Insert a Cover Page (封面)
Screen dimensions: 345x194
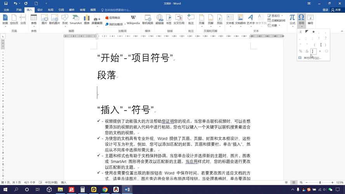[x=5, y=20]
